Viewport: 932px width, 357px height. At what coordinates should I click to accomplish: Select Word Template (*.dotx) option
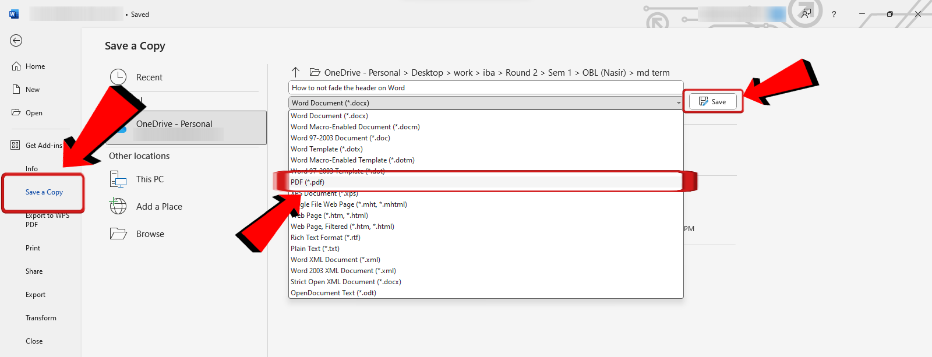(486, 149)
